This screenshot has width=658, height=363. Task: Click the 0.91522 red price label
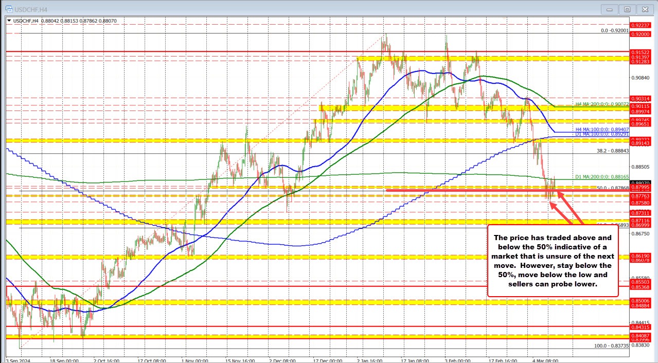641,52
